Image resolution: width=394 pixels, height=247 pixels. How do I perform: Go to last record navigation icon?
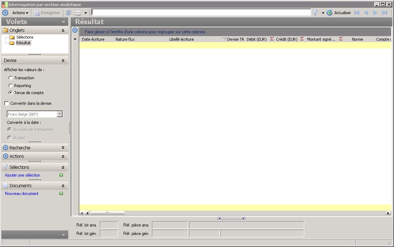(x=384, y=13)
